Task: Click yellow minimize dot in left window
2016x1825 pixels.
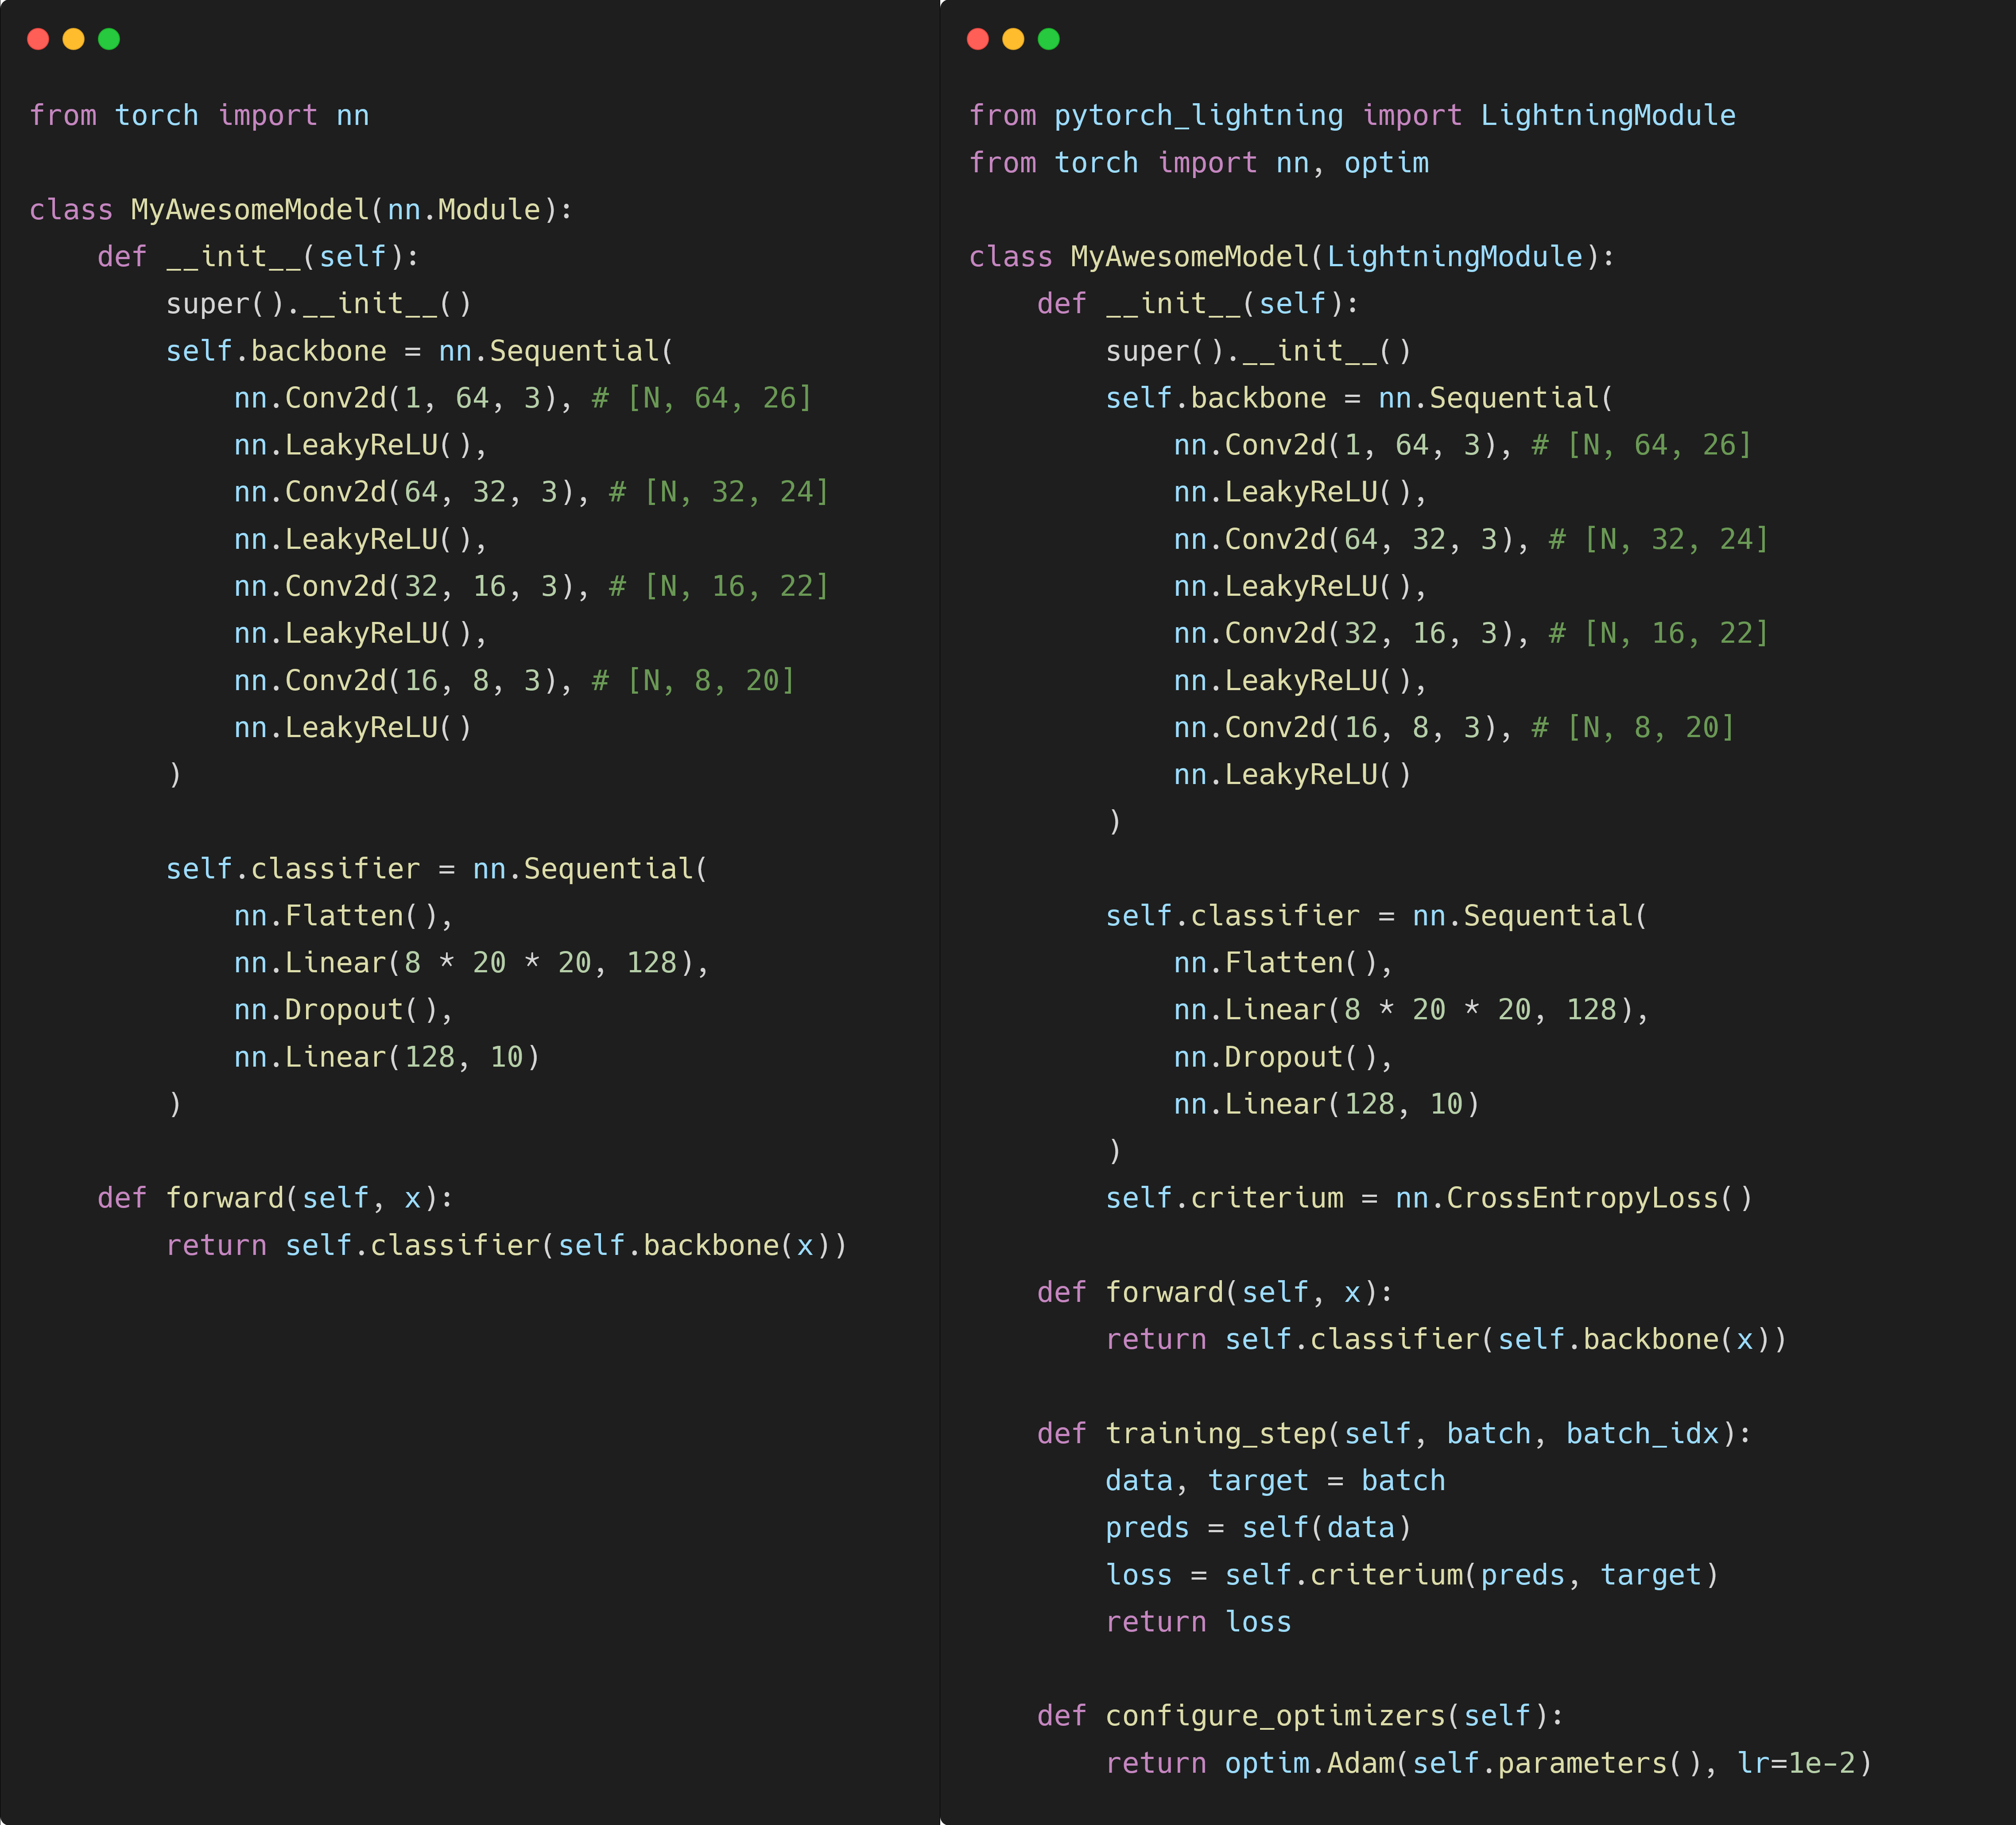Action: click(x=73, y=39)
